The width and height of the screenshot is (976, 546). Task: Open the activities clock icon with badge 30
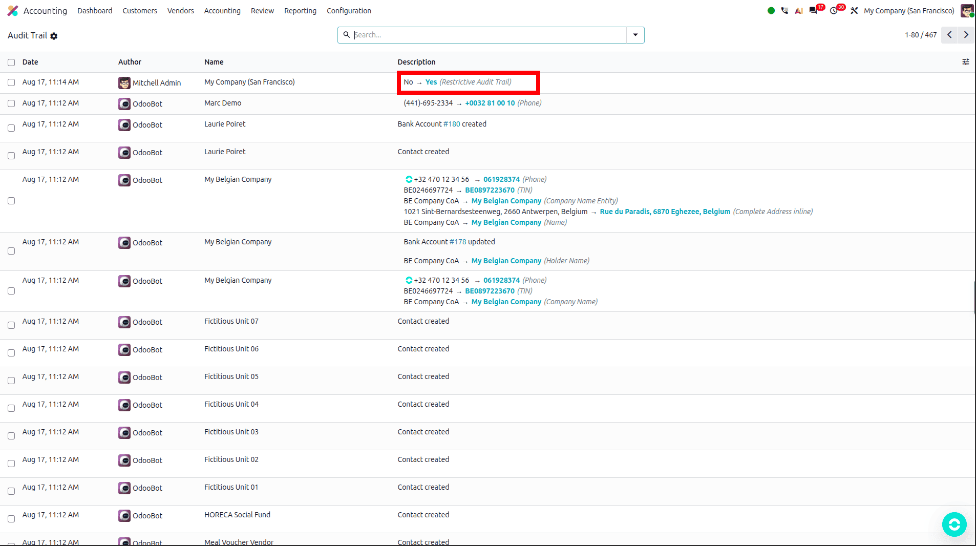pos(834,11)
